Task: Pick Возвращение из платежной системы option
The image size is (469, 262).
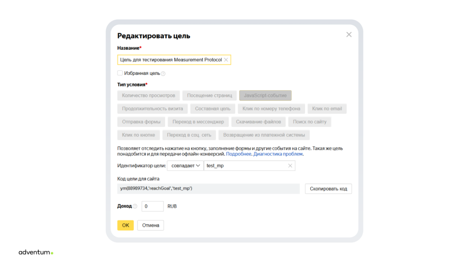Action: 264,135
